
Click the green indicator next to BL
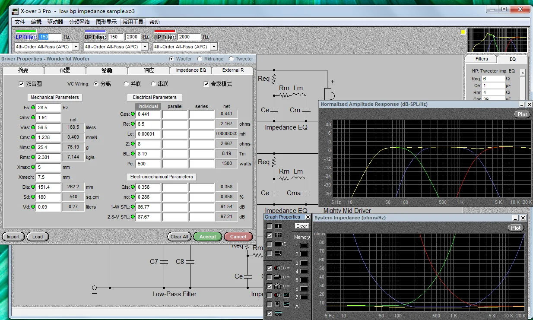tap(133, 154)
